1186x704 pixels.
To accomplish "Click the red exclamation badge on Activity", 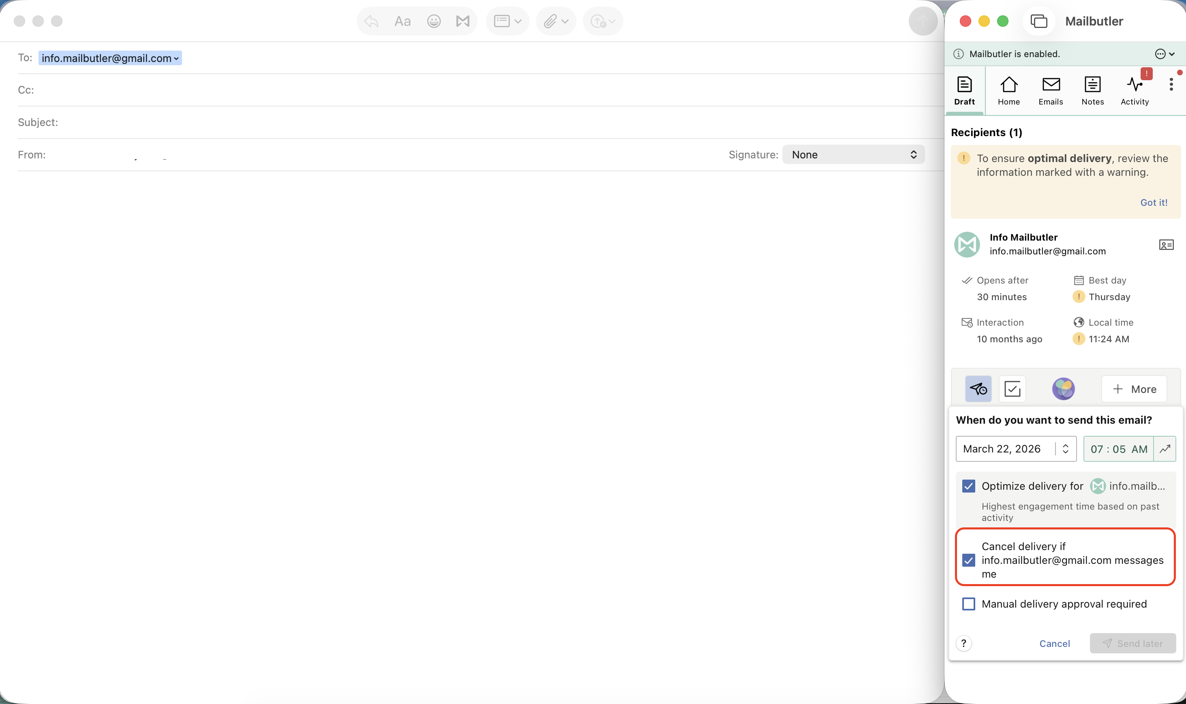I will (x=1147, y=74).
